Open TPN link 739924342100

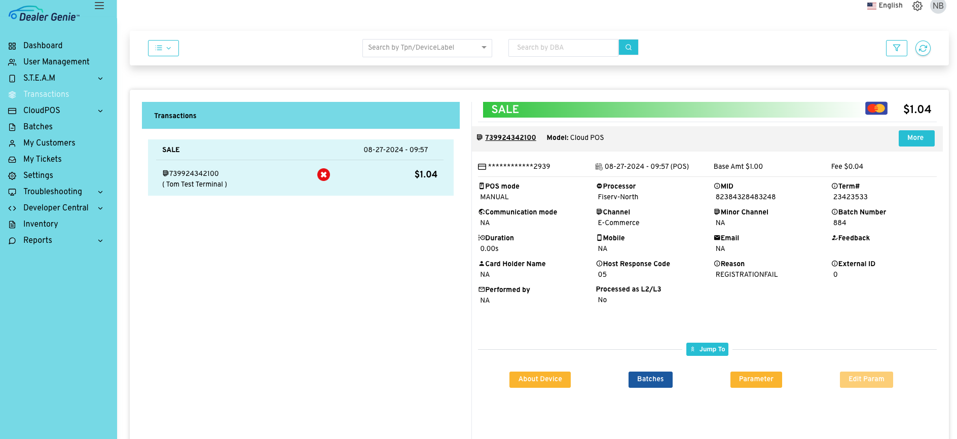[x=510, y=138]
